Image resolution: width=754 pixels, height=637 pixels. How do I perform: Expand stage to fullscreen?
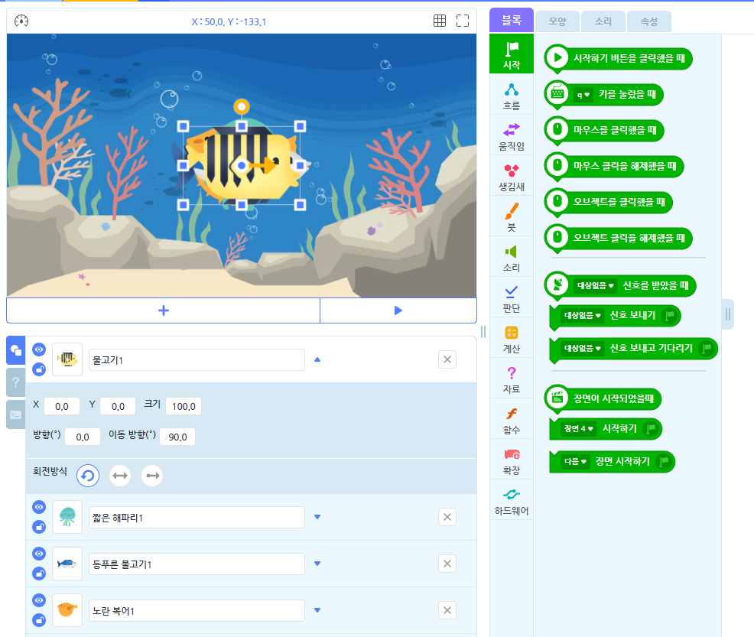[x=463, y=21]
